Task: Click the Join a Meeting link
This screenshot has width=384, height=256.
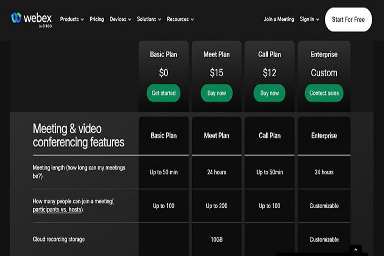Action: click(278, 19)
